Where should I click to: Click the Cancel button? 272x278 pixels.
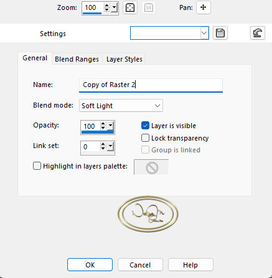click(x=140, y=265)
